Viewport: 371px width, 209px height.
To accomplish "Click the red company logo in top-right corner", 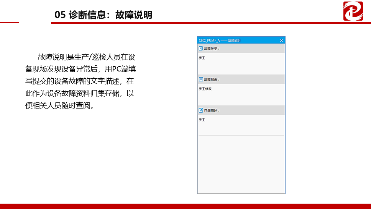I will 353,11.
